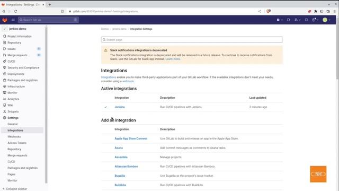This screenshot has width=339, height=191.
Task: Open the Help dropdown in top bar
Action: pos(315,20)
